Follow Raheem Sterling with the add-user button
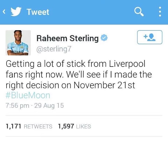Viewport: 168px width, 142px height. coord(150,37)
